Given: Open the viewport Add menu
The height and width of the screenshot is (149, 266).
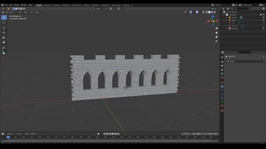Looking at the screenshot, I should 32,12.
